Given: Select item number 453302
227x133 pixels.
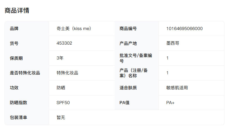Looking at the screenshot, I should [64, 43].
